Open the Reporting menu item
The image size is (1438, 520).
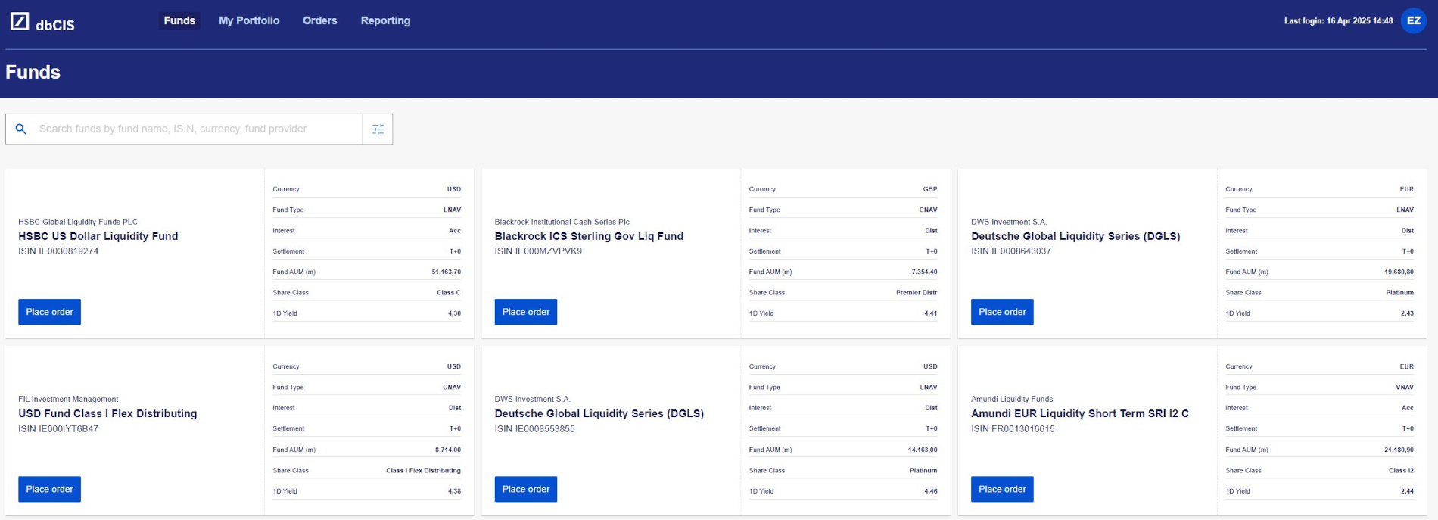click(x=385, y=21)
